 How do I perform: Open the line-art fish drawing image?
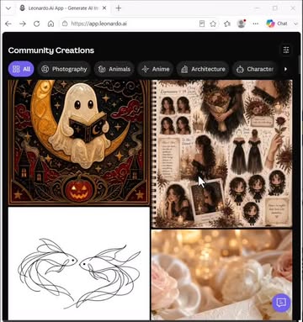click(79, 263)
